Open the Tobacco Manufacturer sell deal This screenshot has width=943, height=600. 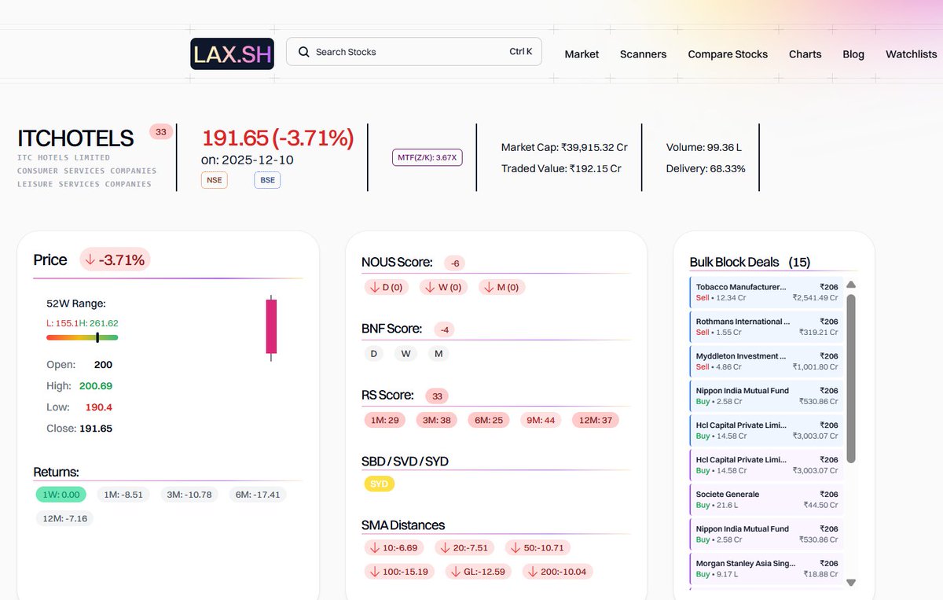[766, 293]
